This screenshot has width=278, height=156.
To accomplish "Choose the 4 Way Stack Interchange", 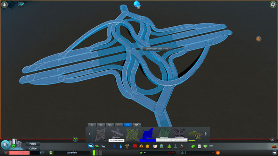I will pyautogui.click(x=180, y=134).
